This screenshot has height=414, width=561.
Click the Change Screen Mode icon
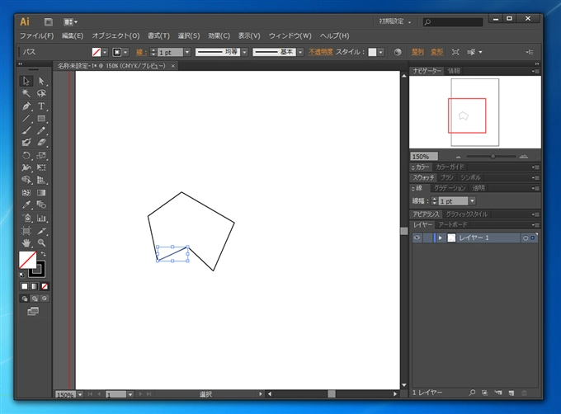pos(33,312)
